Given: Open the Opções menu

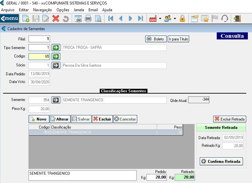Looking at the screenshot, I should pos(63,10).
